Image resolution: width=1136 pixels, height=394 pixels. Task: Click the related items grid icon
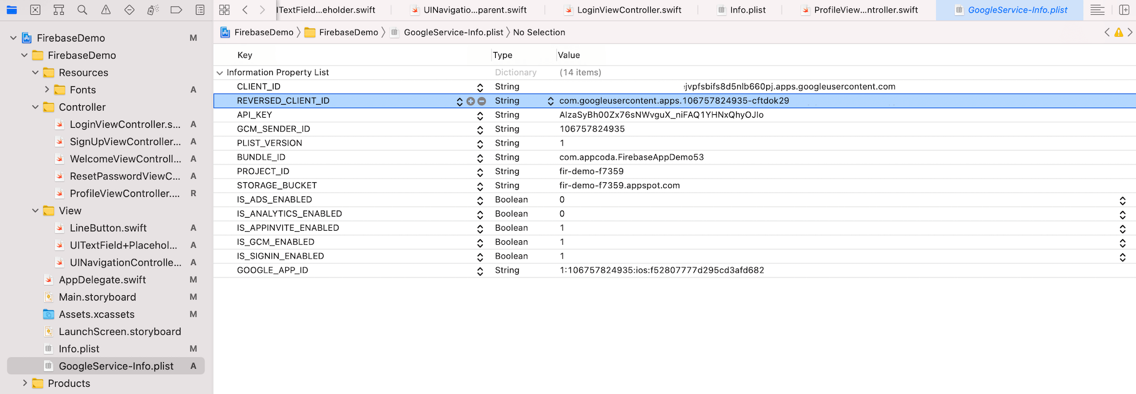click(224, 10)
